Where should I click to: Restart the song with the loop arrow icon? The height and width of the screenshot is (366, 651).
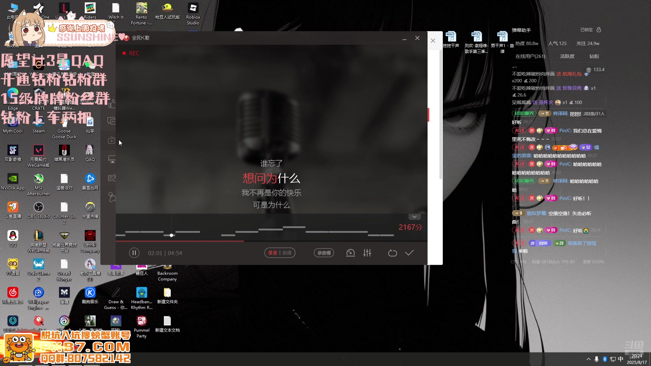[392, 253]
